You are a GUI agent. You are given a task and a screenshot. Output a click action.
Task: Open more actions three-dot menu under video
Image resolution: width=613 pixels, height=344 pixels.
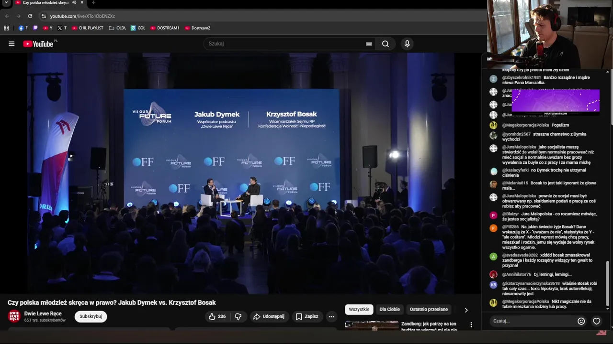[x=331, y=316]
